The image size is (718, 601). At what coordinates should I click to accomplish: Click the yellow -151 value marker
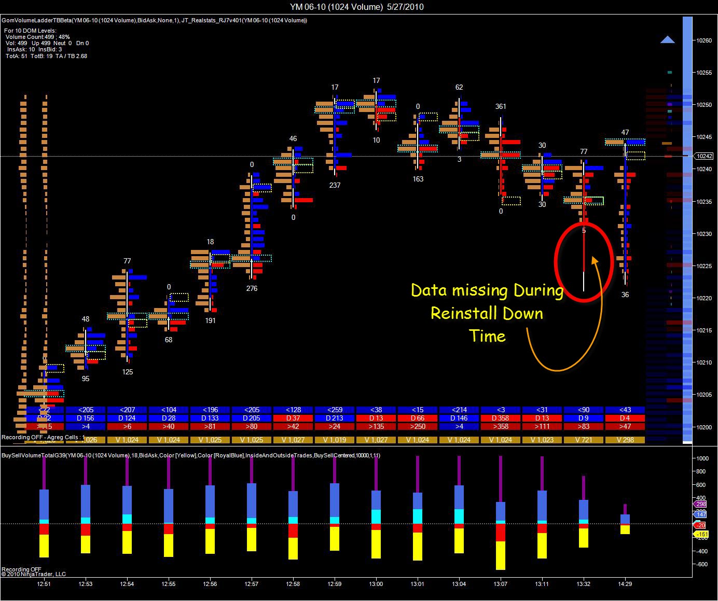pos(700,534)
